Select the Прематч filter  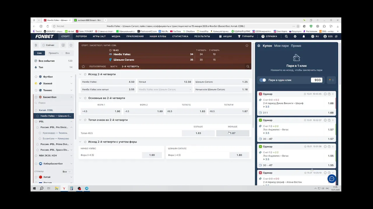[54, 53]
